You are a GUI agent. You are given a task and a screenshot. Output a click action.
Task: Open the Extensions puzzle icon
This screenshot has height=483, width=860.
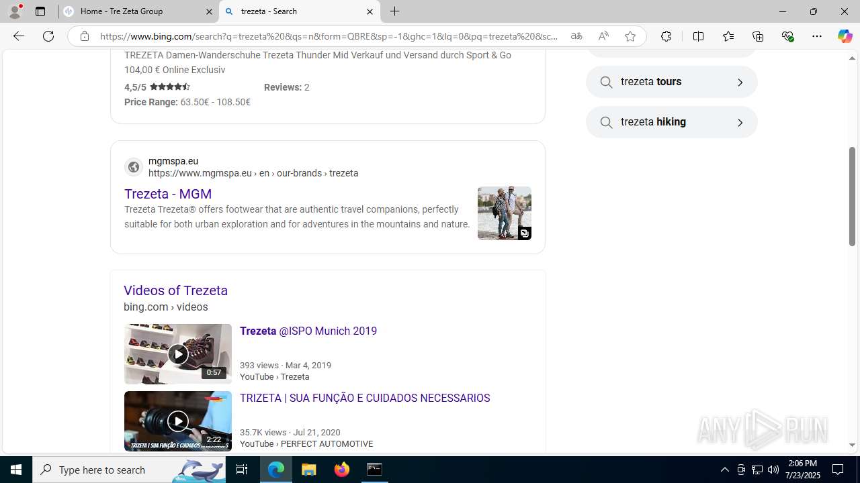pyautogui.click(x=666, y=36)
